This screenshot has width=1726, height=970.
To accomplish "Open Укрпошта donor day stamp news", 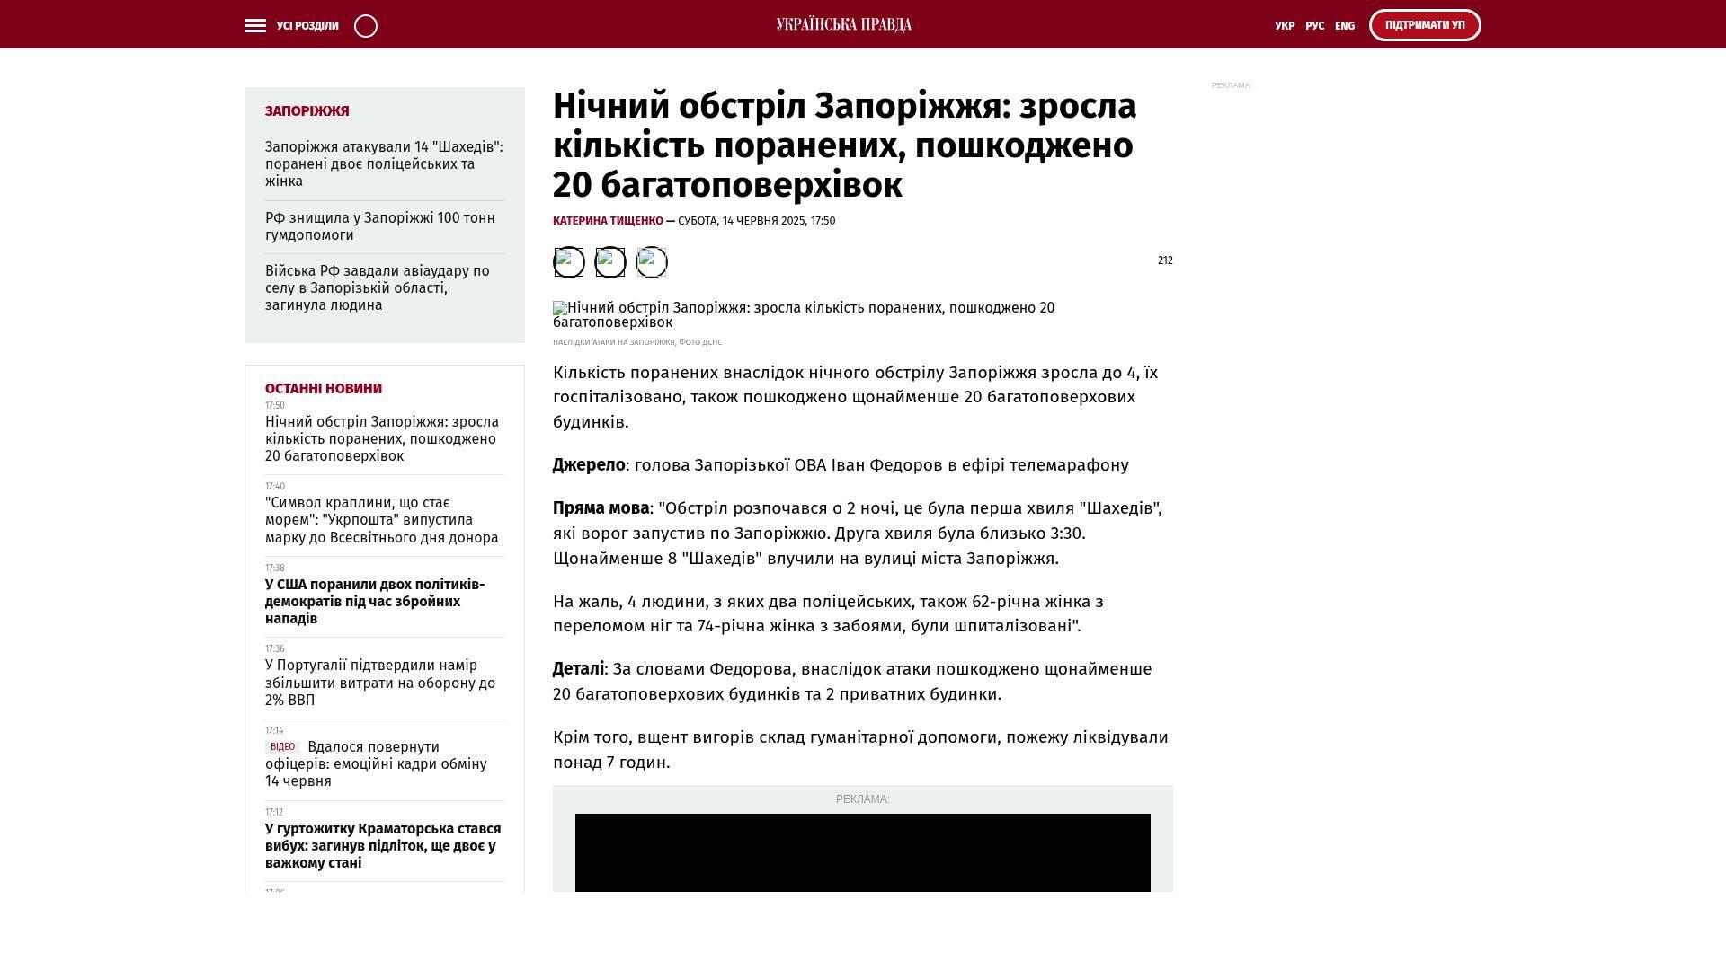I will click(x=382, y=520).
